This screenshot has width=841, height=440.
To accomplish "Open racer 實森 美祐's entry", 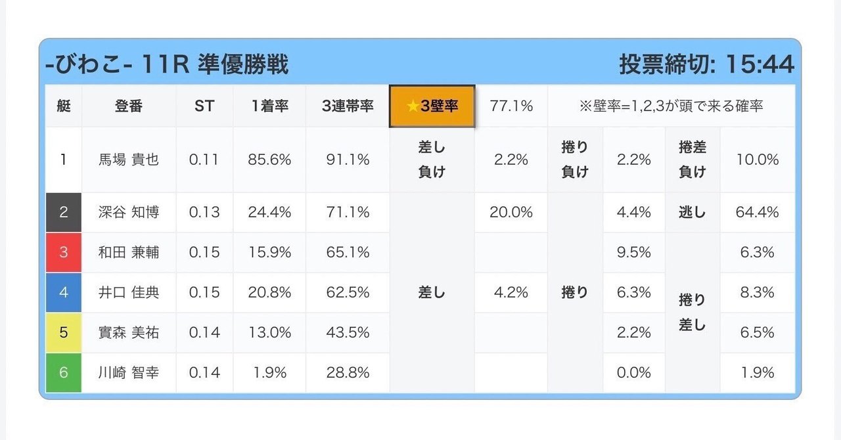I will pos(129,332).
